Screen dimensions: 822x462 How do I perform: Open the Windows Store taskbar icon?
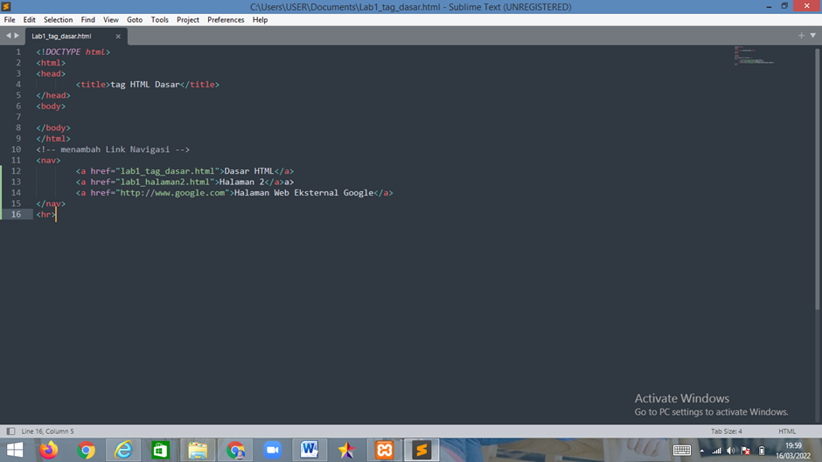coord(160,451)
